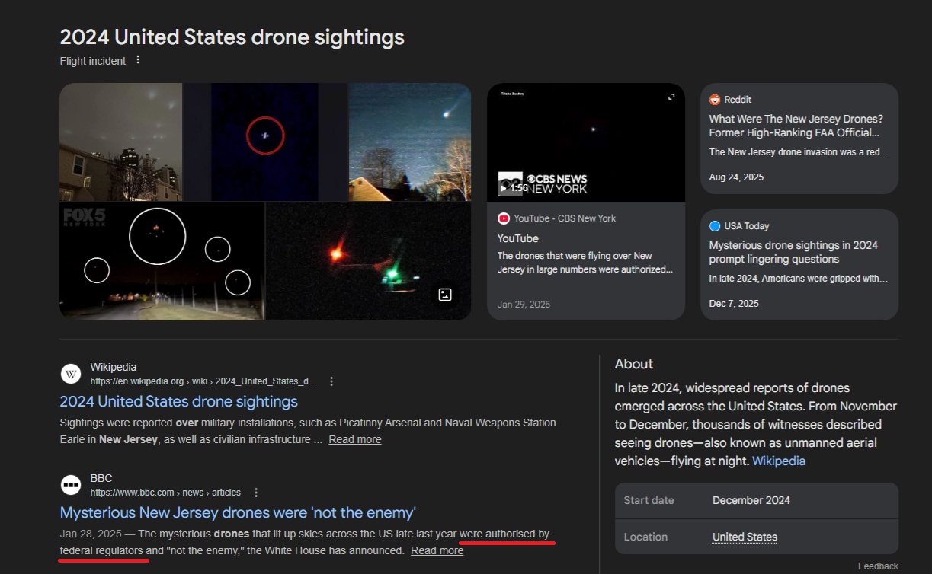Open the 2024 United States drone sightings Wikipedia link
Viewport: 932px width, 574px height.
pos(179,401)
